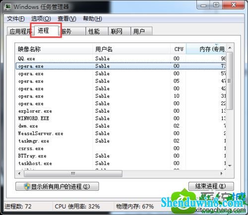Click the Task Manager title bar icon

tap(8, 7)
